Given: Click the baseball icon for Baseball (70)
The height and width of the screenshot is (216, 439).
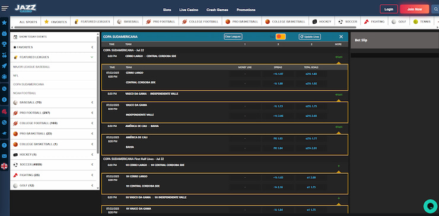Looking at the screenshot, I should pos(15,102).
